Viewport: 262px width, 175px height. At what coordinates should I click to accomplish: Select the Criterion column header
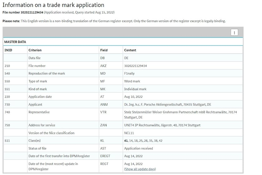coord(35,50)
